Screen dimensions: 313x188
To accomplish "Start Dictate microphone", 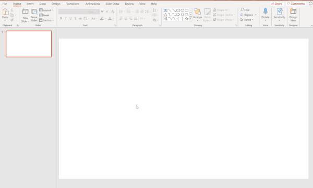I will point(266,15).
